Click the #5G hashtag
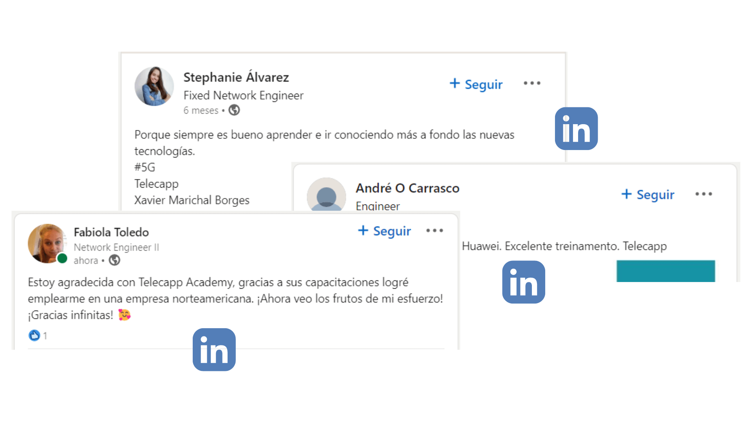Viewport: 752px width, 423px height. coord(145,167)
